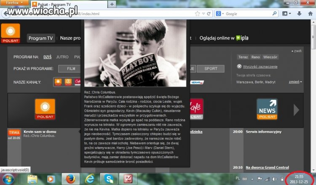Open the network signal tray icon
The image size is (316, 185).
267,179
